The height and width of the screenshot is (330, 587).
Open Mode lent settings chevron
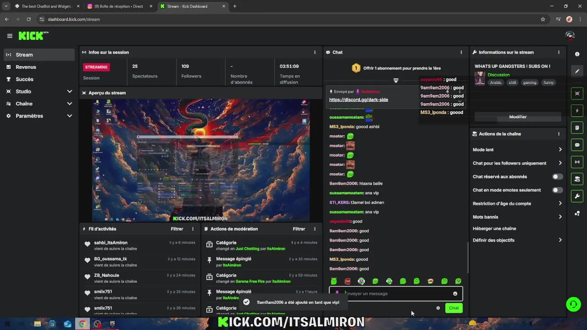[x=560, y=149]
